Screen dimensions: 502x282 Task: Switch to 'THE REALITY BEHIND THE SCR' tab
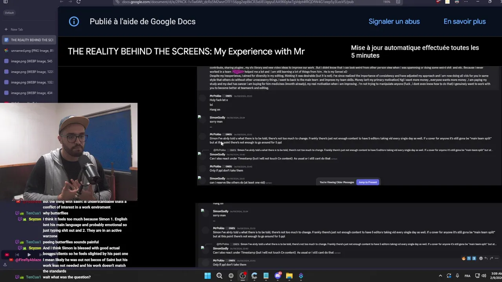tap(29, 40)
